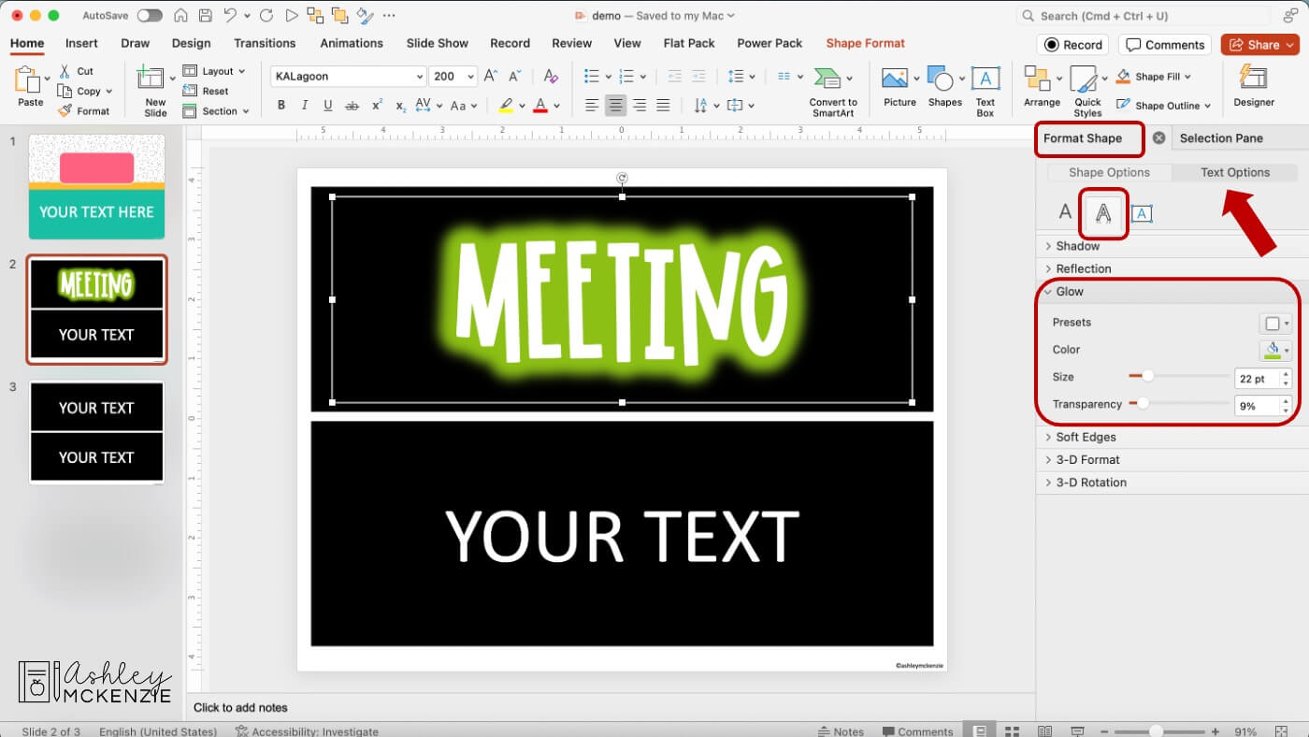Select Shape Options in Format Shape pane
Viewport: 1309px width, 737px height.
[x=1111, y=172]
